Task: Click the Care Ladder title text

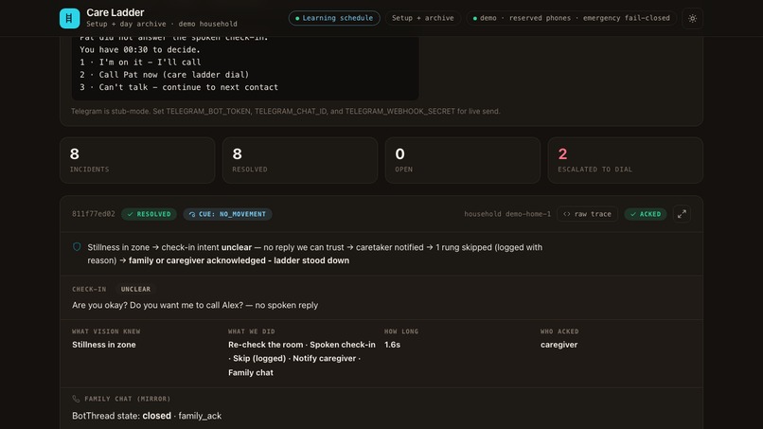Action: (115, 12)
